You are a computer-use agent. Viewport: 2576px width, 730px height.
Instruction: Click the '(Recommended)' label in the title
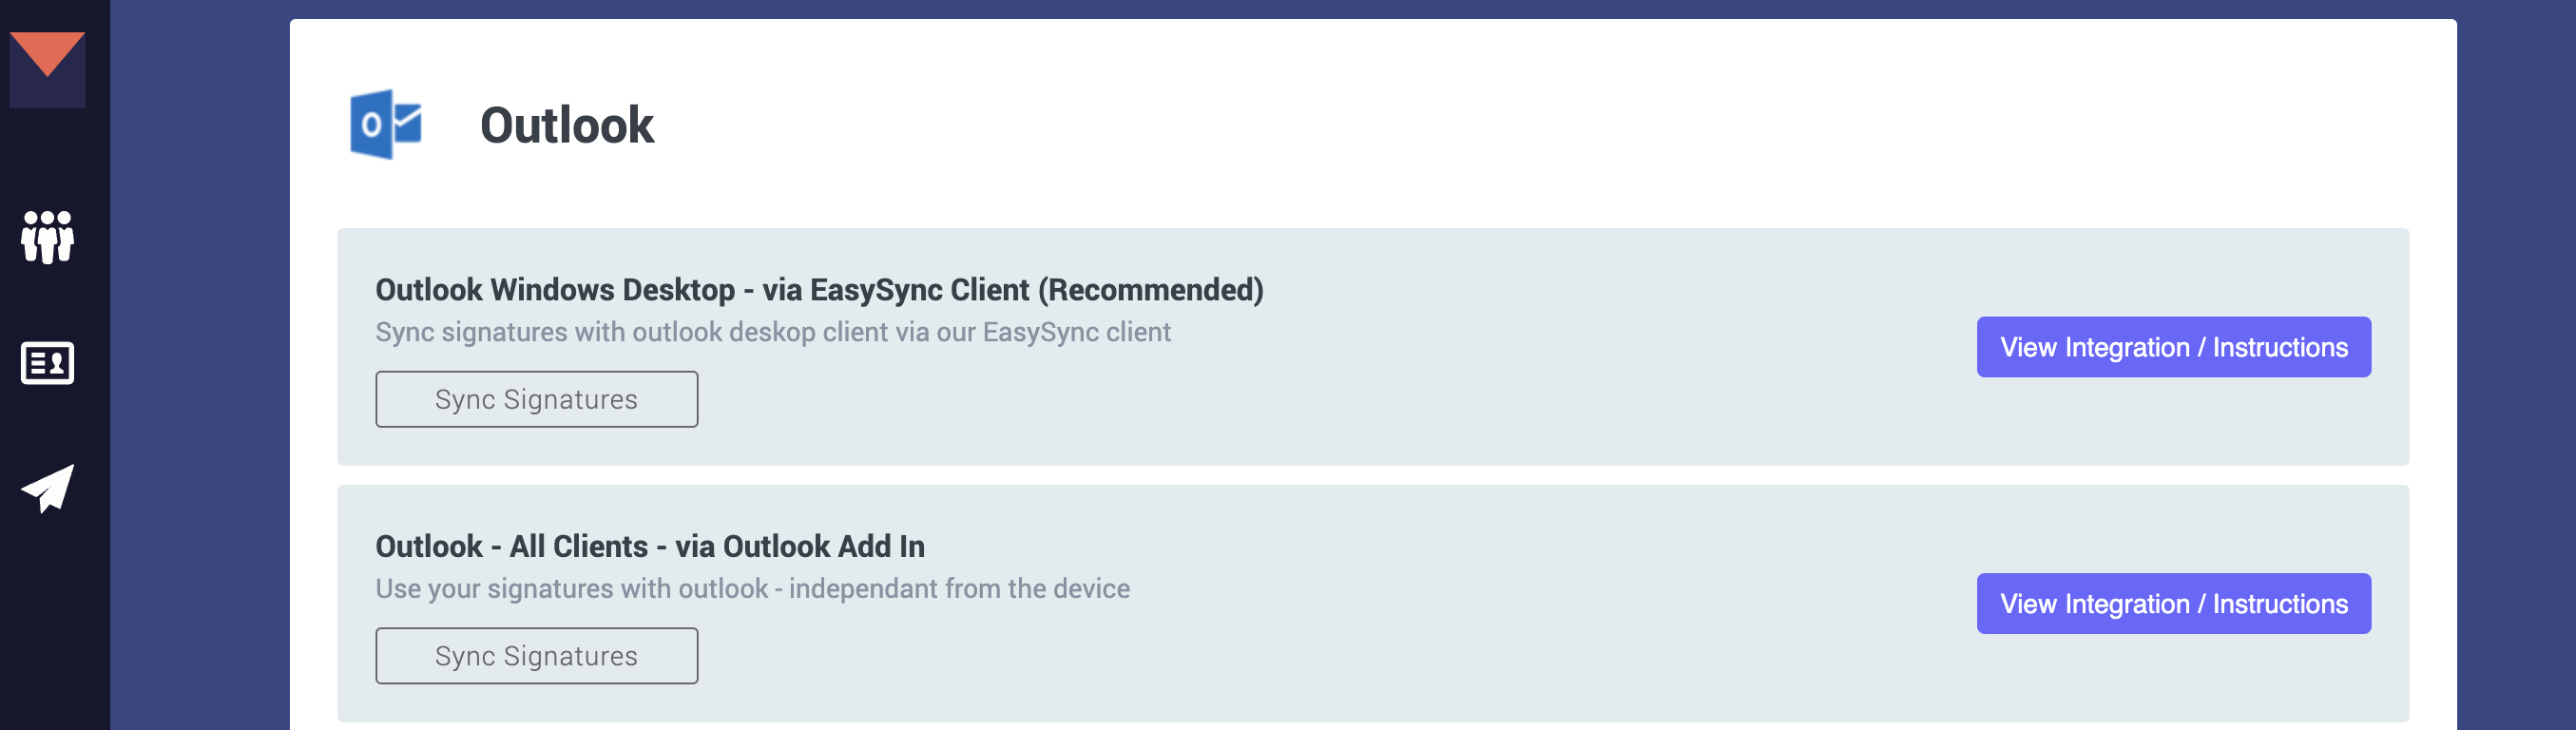(1150, 290)
